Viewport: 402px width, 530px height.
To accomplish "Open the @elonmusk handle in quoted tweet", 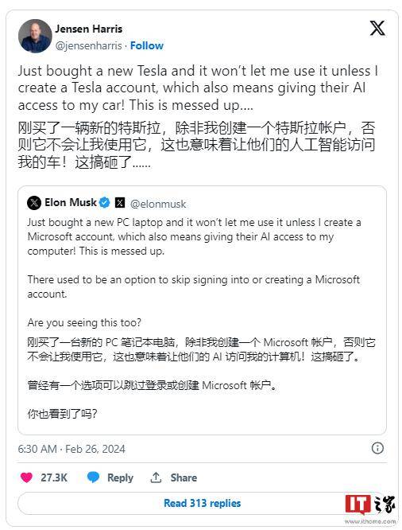I will pyautogui.click(x=158, y=204).
